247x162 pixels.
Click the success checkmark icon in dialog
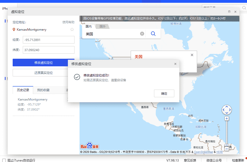(x=77, y=77)
